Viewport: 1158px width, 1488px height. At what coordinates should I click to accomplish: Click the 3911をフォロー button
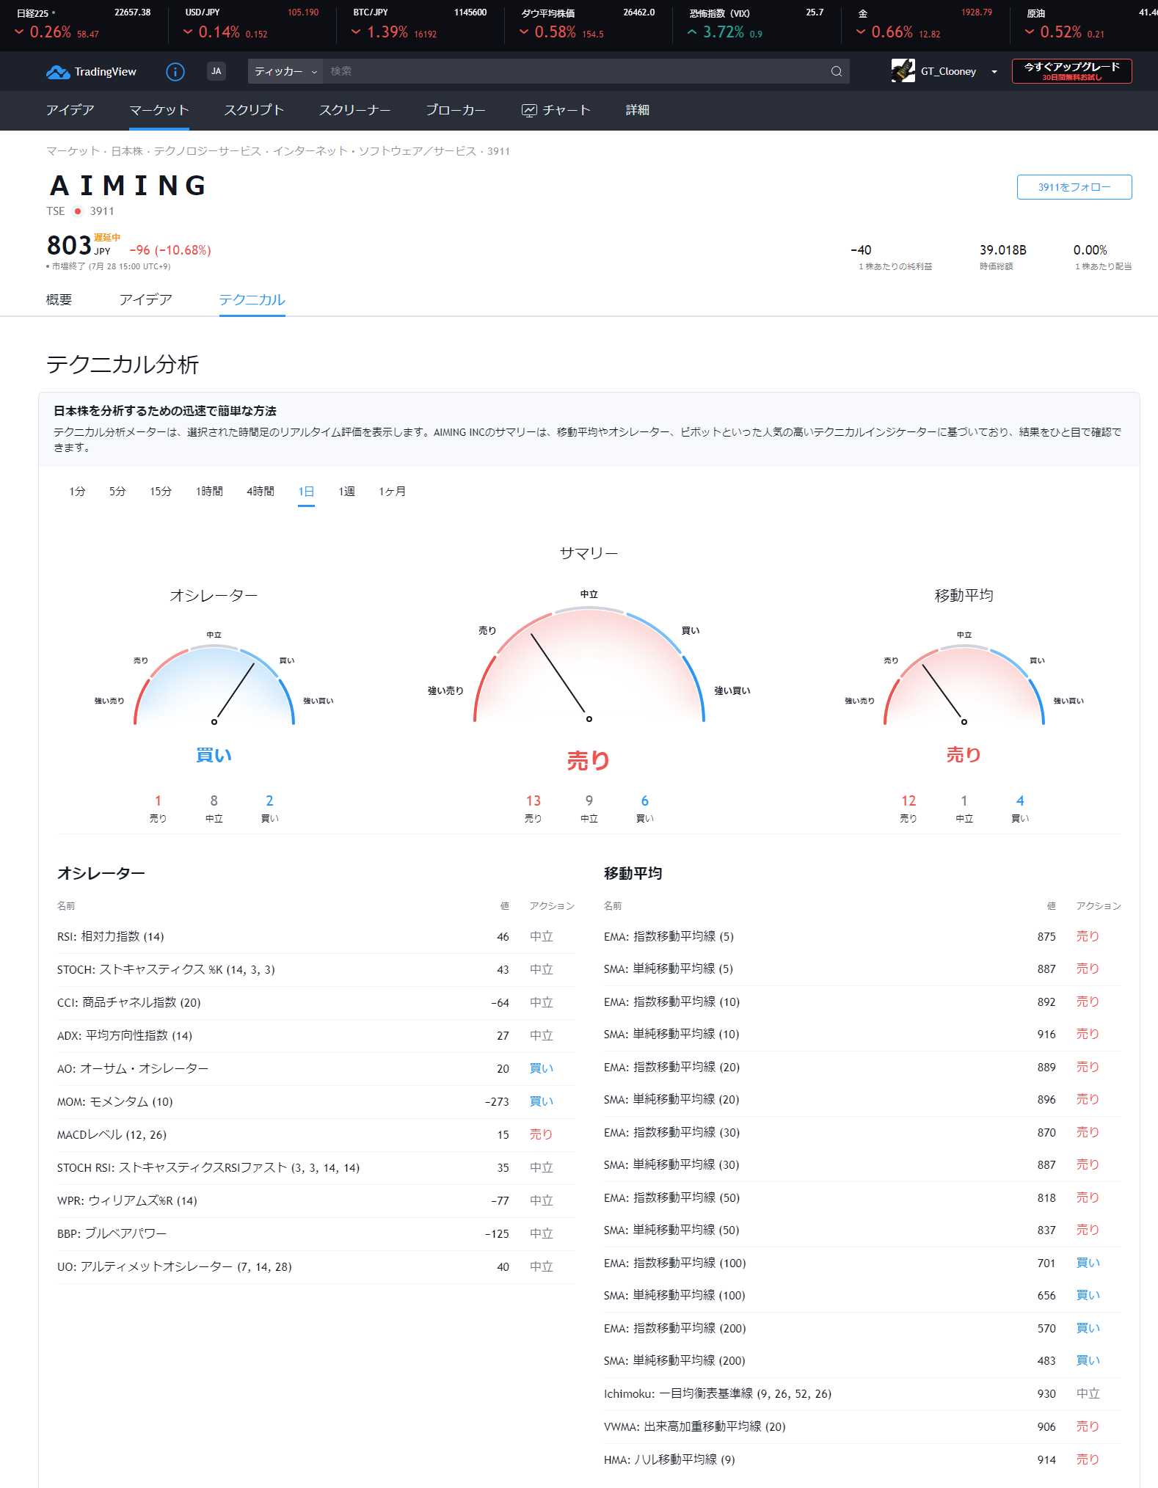1074,187
